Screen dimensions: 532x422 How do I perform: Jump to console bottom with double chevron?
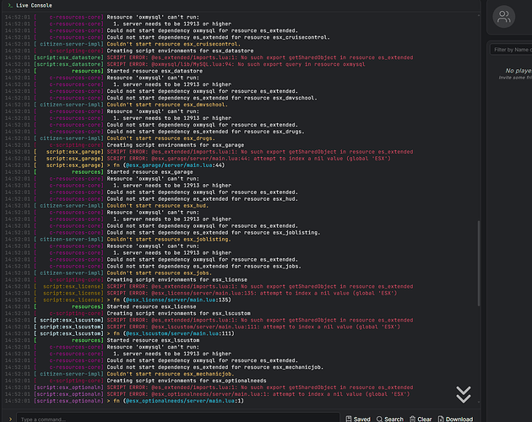[464, 394]
